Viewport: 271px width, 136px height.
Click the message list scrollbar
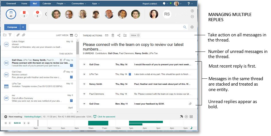point(78,48)
